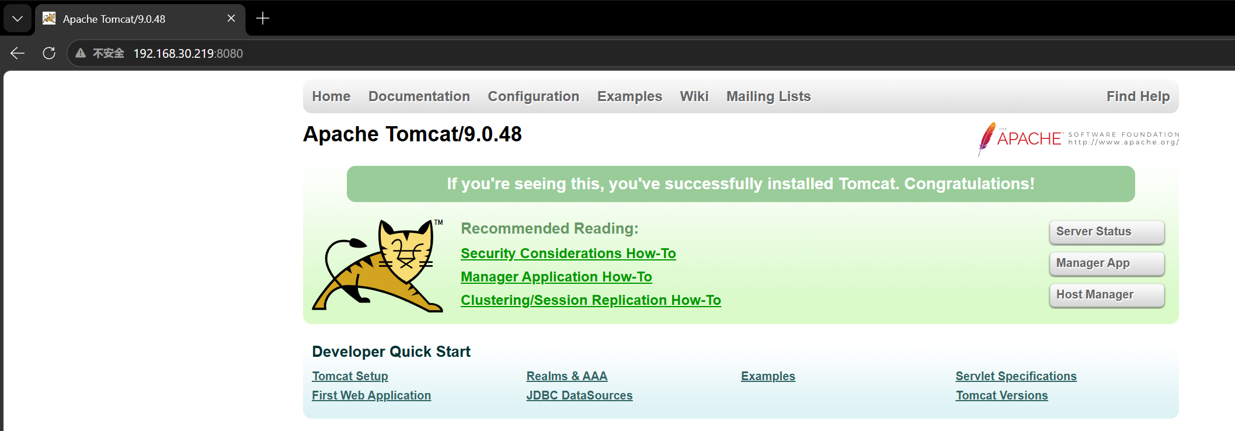The image size is (1235, 431).
Task: Open Examples link under Developer Quick Start
Action: pyautogui.click(x=768, y=376)
